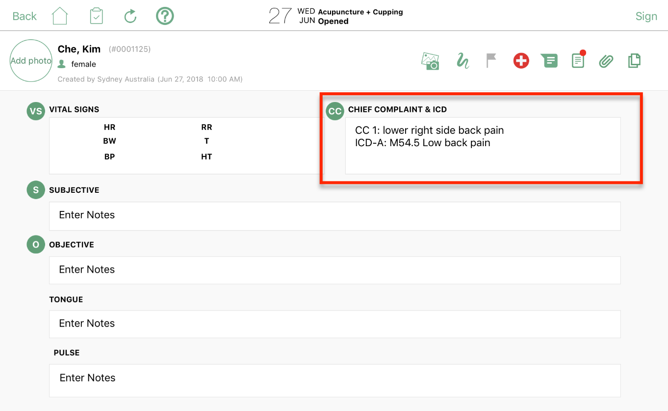Screen dimensions: 668x411
Task: Click the Objective Enter Notes field
Action: coord(334,270)
